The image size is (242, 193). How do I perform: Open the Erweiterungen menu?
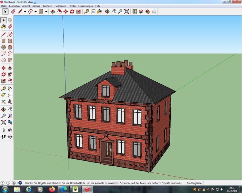pos(86,6)
